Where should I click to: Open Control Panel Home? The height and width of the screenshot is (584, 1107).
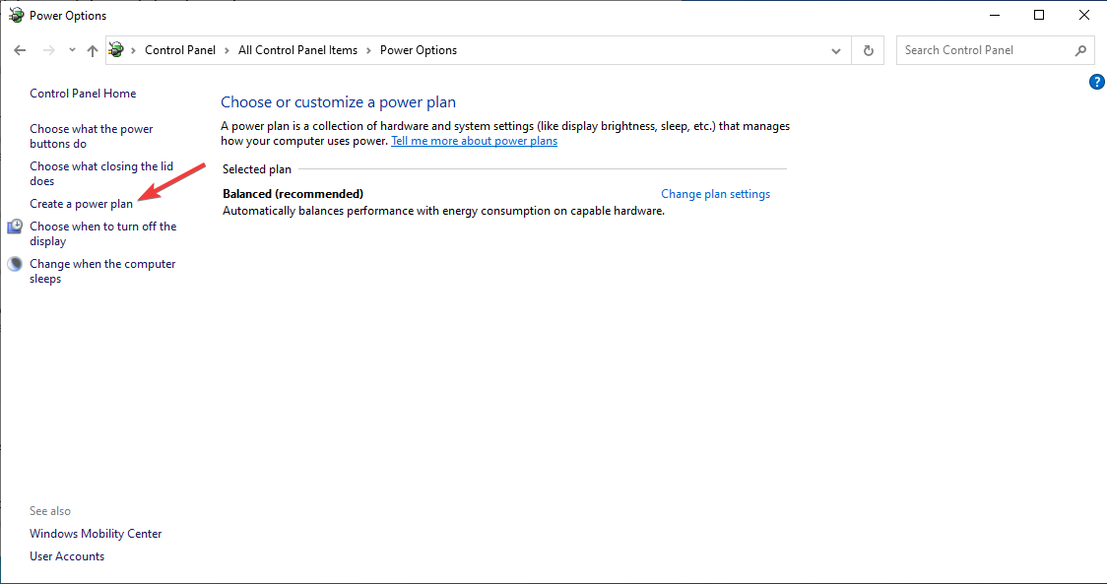(x=83, y=94)
